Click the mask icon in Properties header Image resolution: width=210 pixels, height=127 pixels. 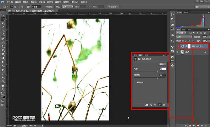tap(139, 59)
